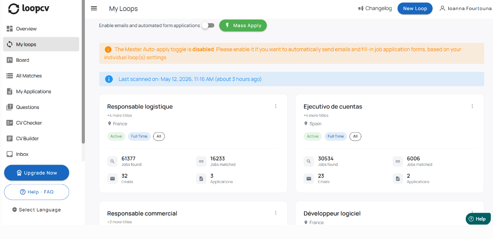Click Full Time tag on Responsable logistique
This screenshot has width=493, height=239.
tap(139, 137)
